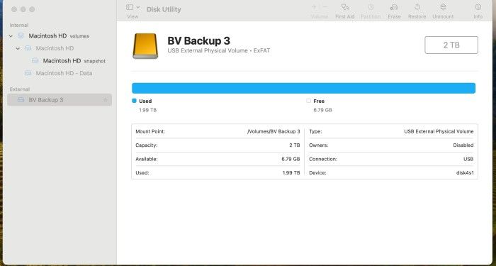The image size is (496, 266).
Task: Click the Device label
Action: 317,173
